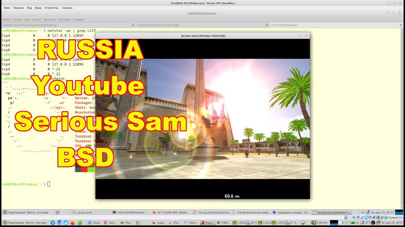Click the VirtualBox display status icon

[x=370, y=218]
